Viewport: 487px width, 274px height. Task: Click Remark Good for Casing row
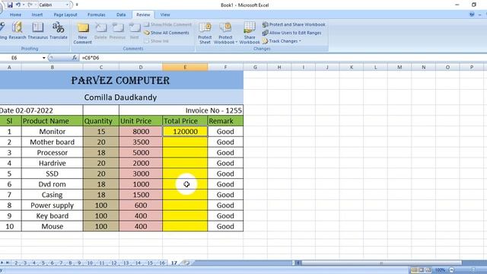coord(225,195)
